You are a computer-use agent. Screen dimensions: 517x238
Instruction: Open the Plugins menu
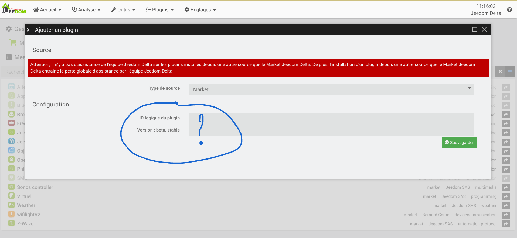[160, 10]
